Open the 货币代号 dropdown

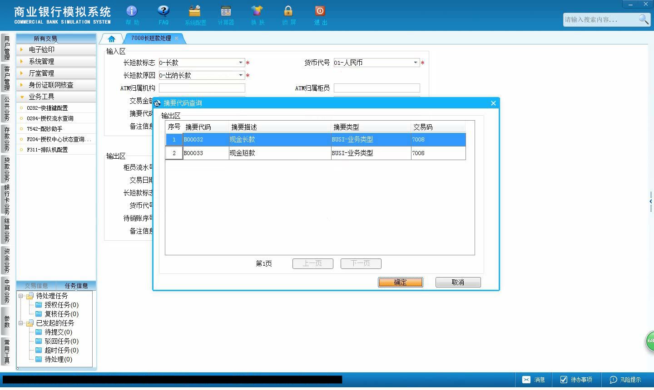click(415, 63)
